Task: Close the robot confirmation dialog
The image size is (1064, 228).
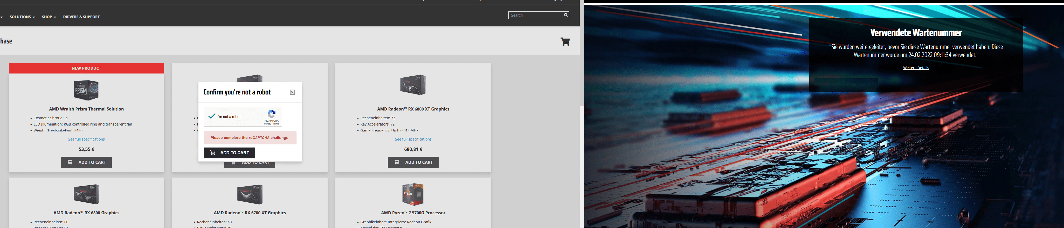Action: [x=292, y=92]
